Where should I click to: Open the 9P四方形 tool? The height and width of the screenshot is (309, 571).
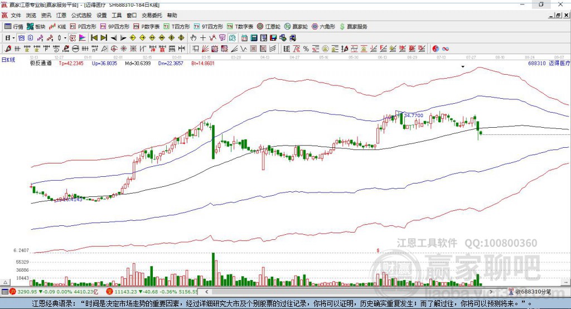coord(115,27)
